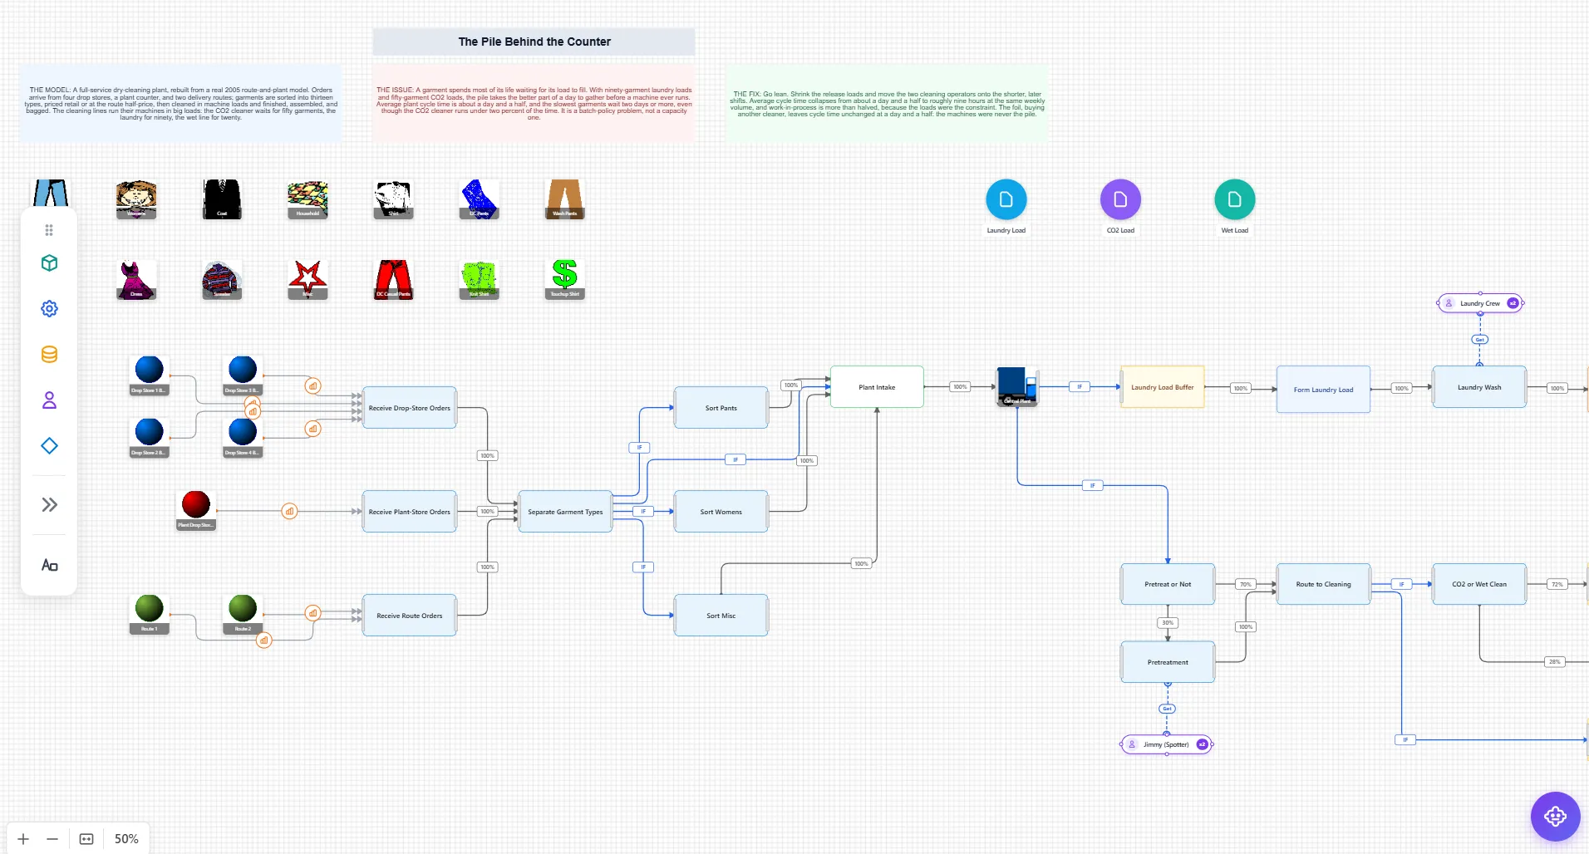1589x854 pixels.
Task: Select the Wet Load green circle icon
Action: (x=1234, y=199)
